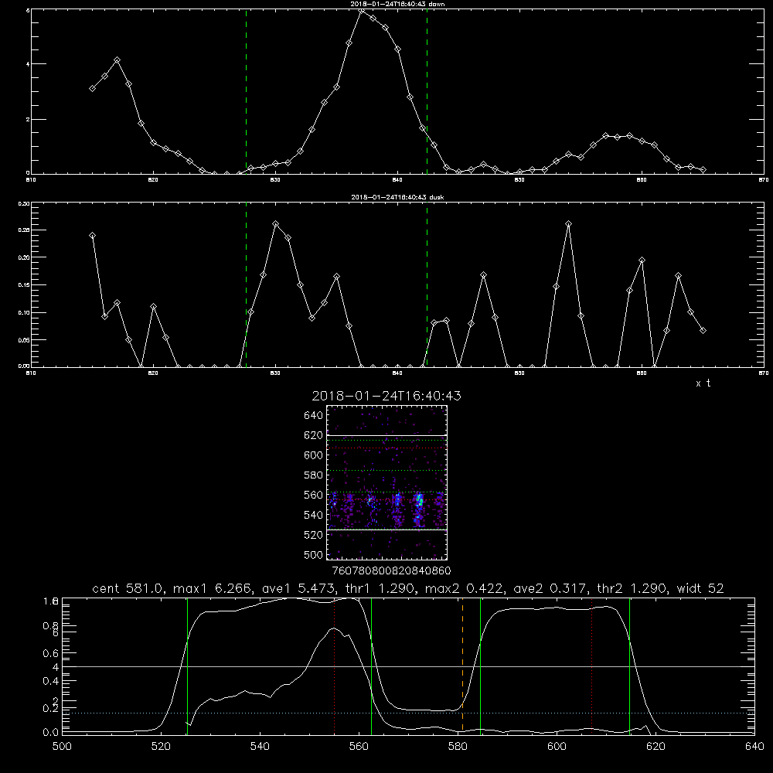Click the x-axis label 580 of the bottom plot
The height and width of the screenshot is (773, 773).
[458, 747]
